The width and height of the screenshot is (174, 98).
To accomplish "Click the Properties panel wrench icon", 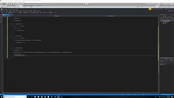I will pyautogui.click(x=164, y=64).
